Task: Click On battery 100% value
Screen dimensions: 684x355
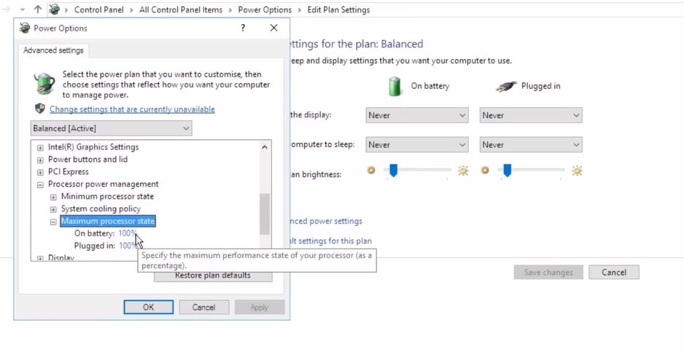Action: [x=127, y=233]
